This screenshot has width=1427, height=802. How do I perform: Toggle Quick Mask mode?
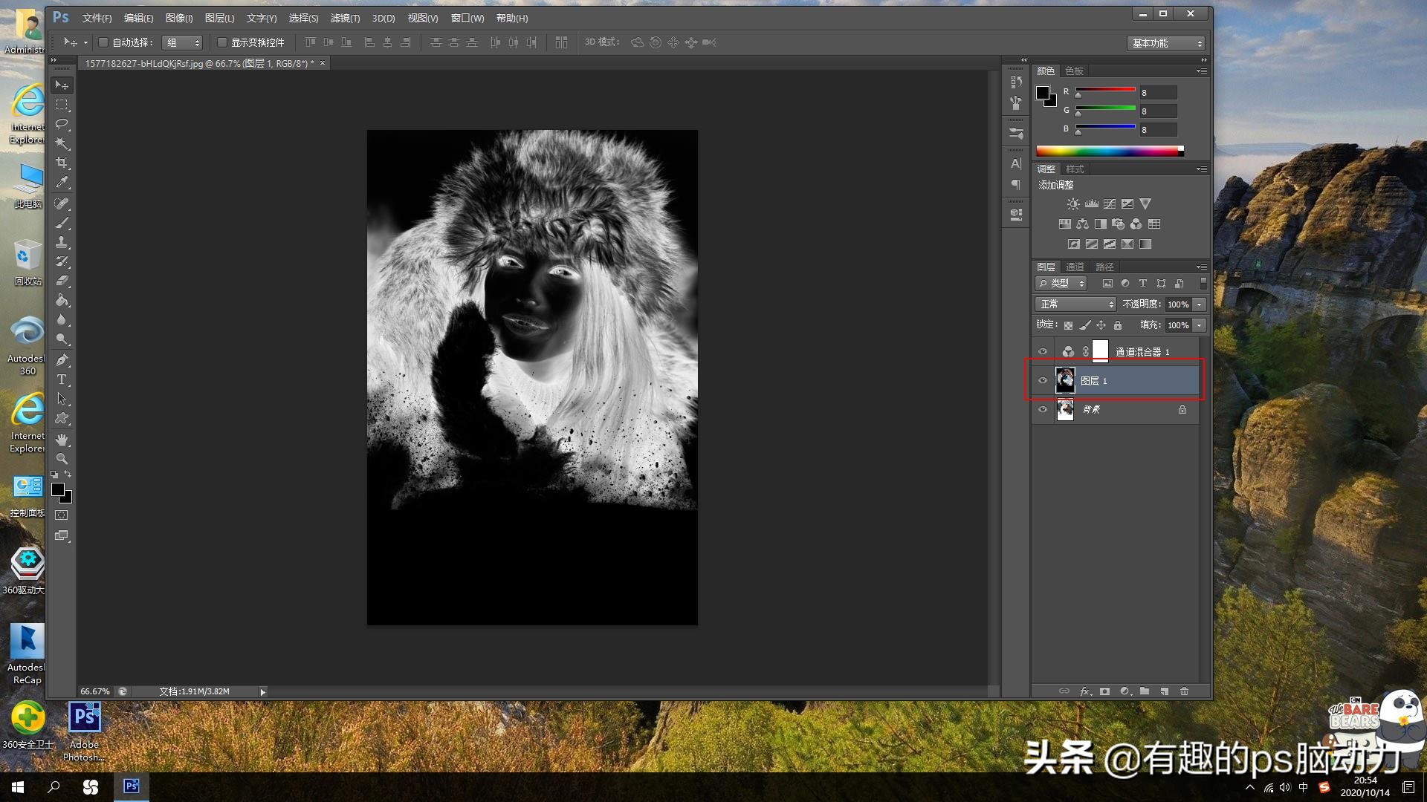[62, 515]
